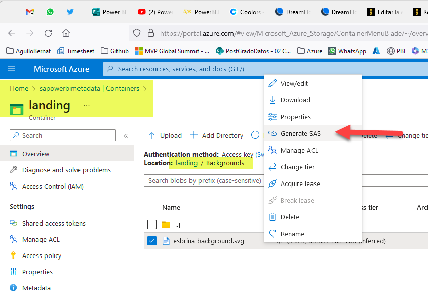Uncheck the esbrina background.svg checkbox
The width and height of the screenshot is (428, 294).
(x=152, y=241)
